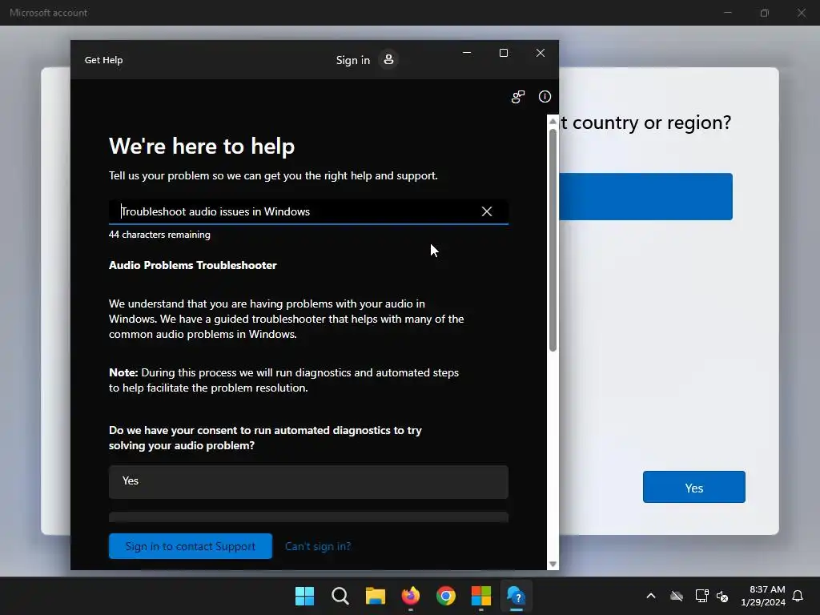820x615 pixels.
Task: Close the Get Help window
Action: coord(541,53)
